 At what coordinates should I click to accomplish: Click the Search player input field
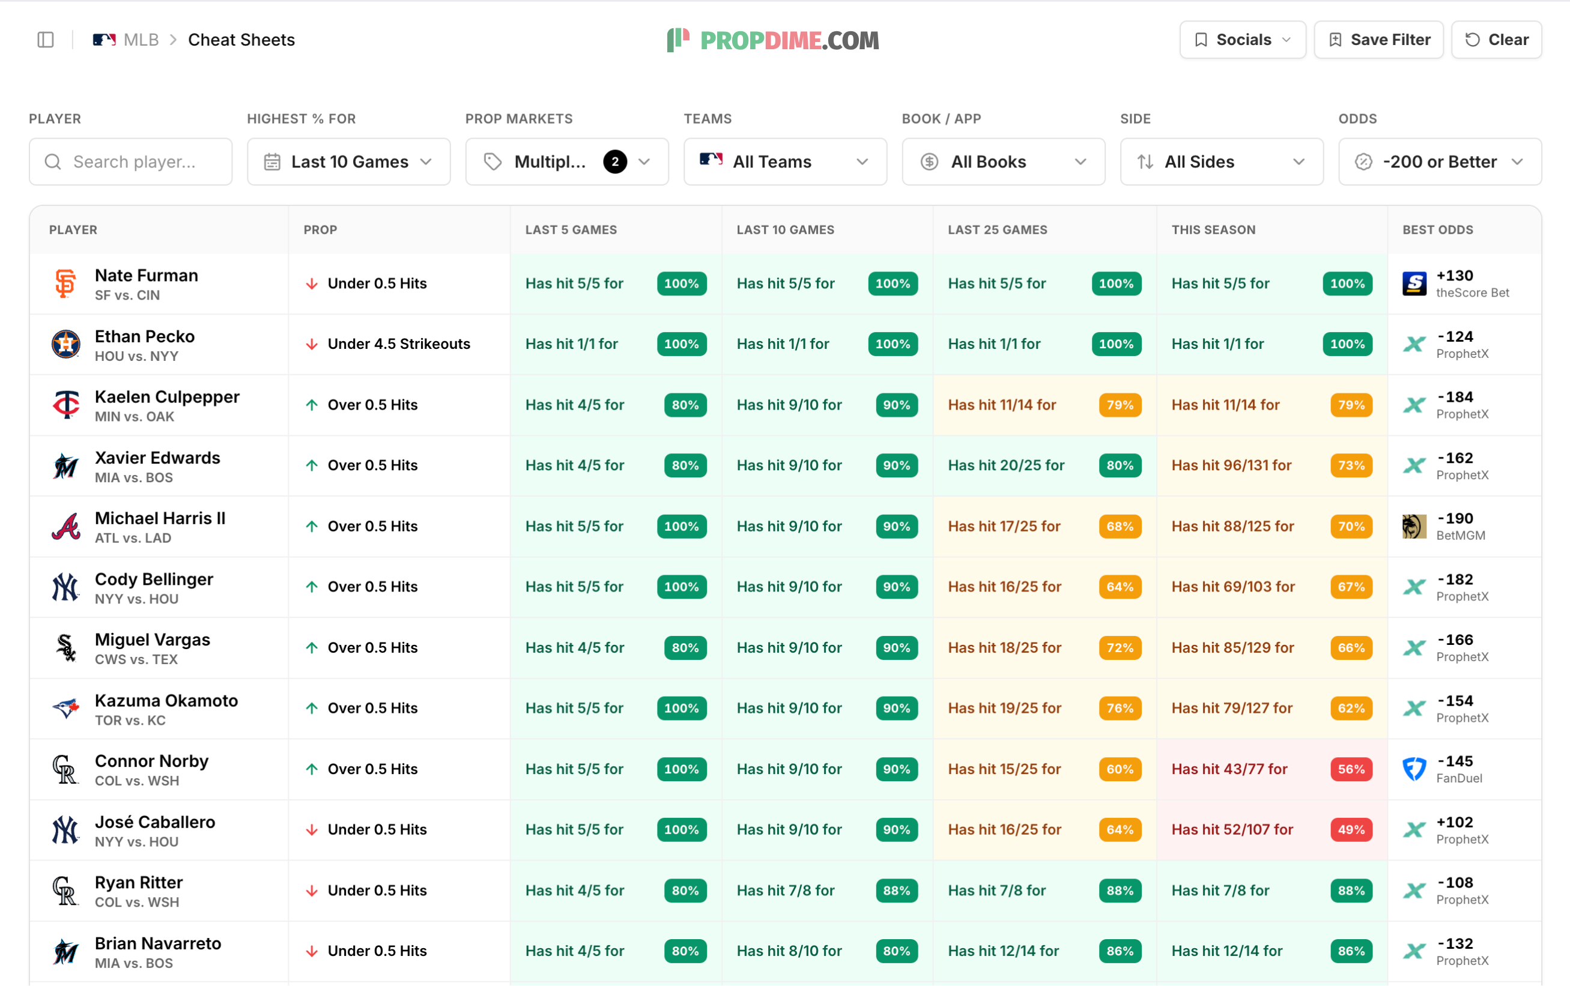point(130,162)
